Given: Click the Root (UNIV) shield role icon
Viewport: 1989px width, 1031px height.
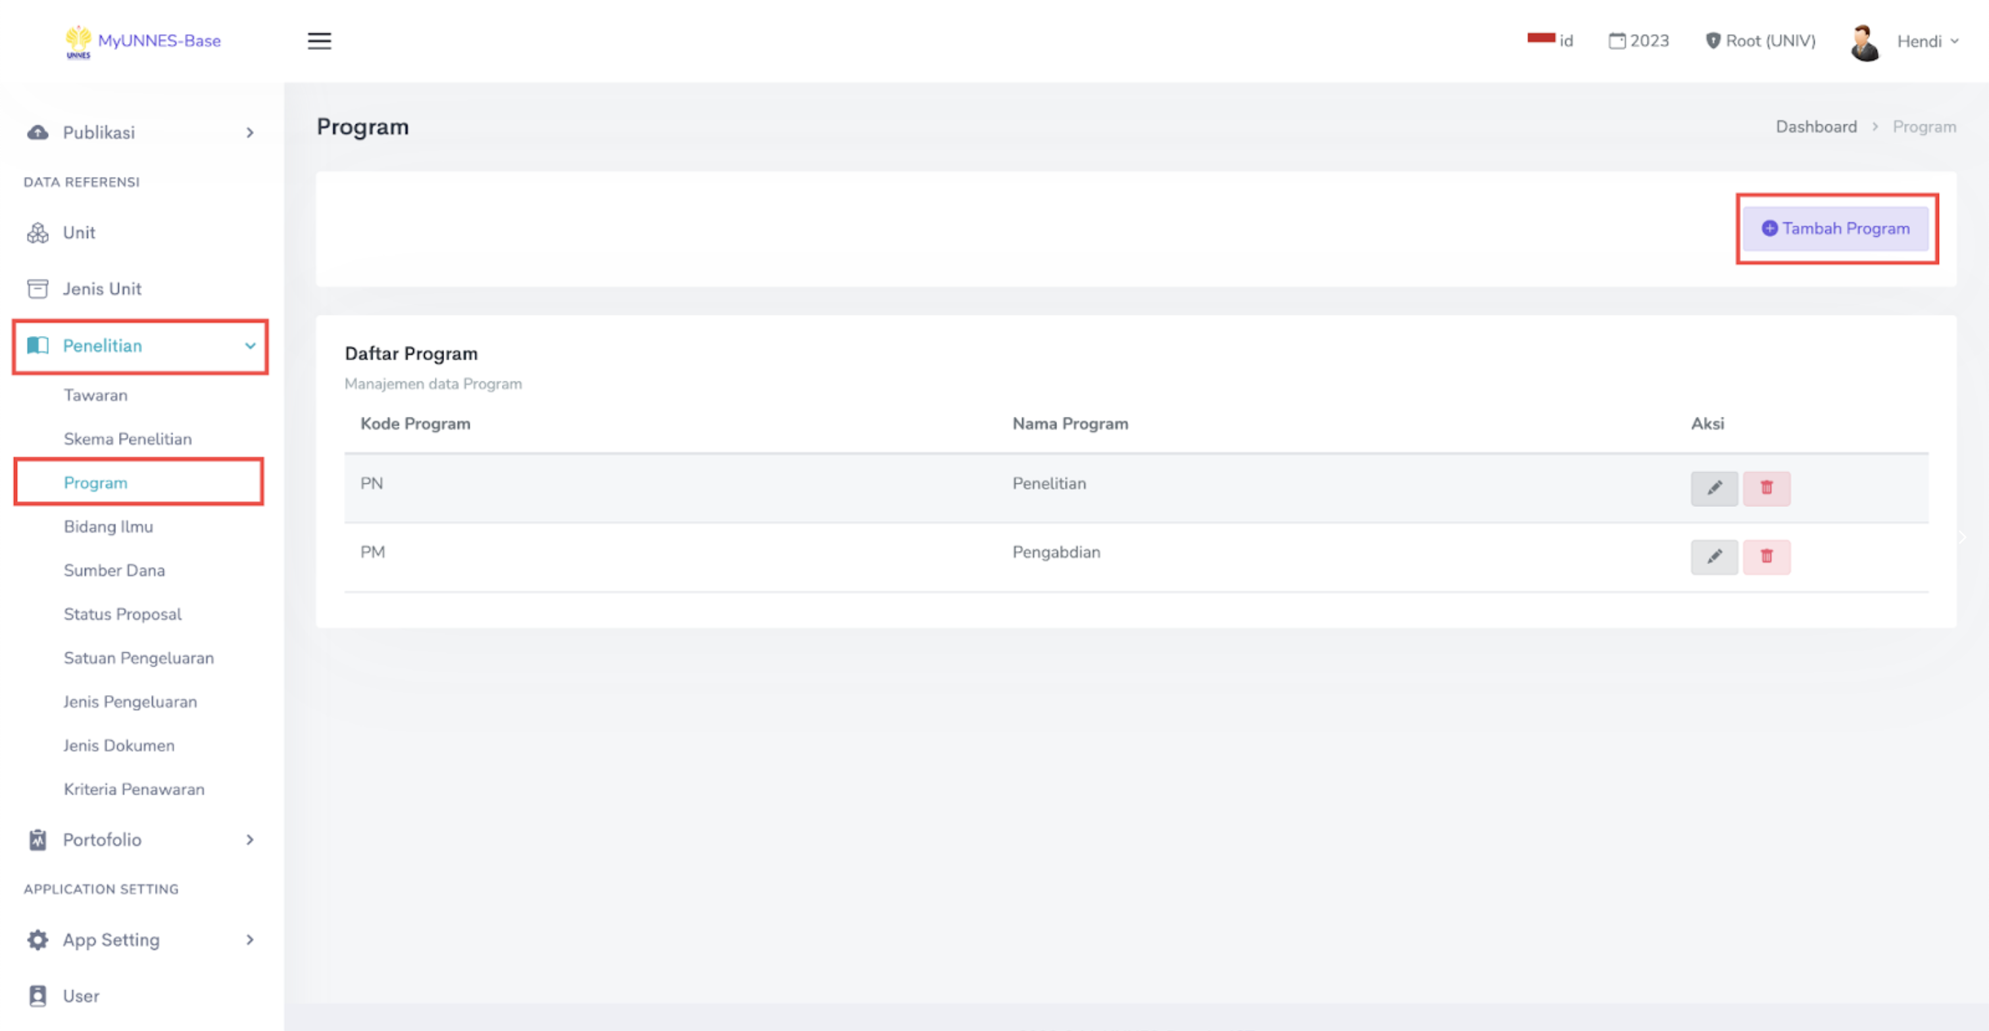Looking at the screenshot, I should coord(1712,41).
